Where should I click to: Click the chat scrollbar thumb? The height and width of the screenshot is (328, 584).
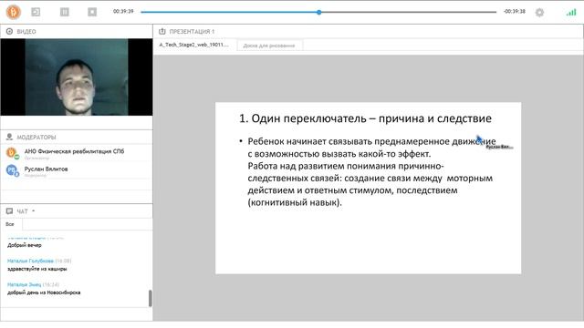tap(150, 298)
